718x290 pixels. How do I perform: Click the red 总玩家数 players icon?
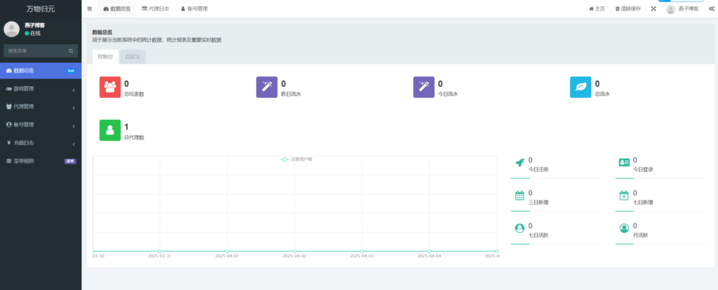point(110,88)
